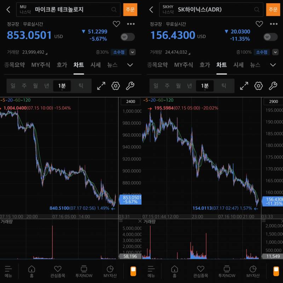
Task: Tap the MU current price tag 853.0501
Action: click(x=130, y=200)
